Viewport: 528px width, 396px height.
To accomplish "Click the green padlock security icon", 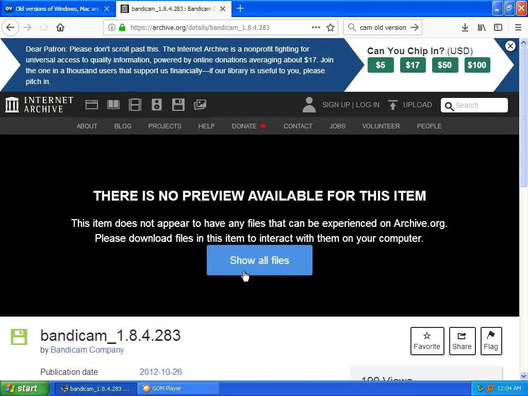I will [122, 28].
